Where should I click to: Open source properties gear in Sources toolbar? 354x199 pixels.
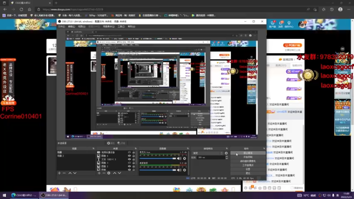(109, 173)
